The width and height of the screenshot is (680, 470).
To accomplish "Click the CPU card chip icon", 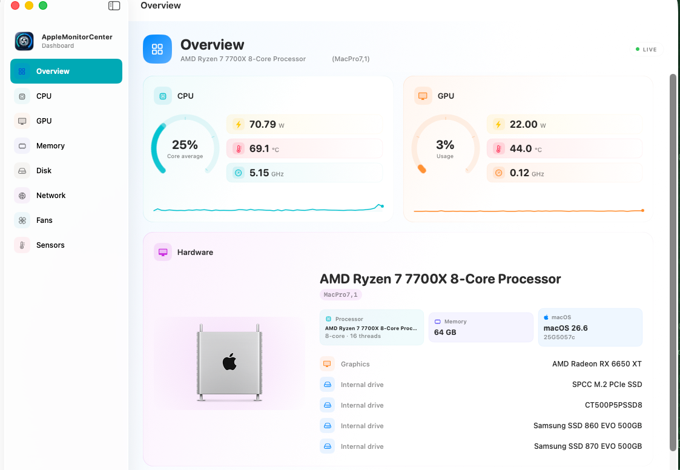I will [x=163, y=96].
